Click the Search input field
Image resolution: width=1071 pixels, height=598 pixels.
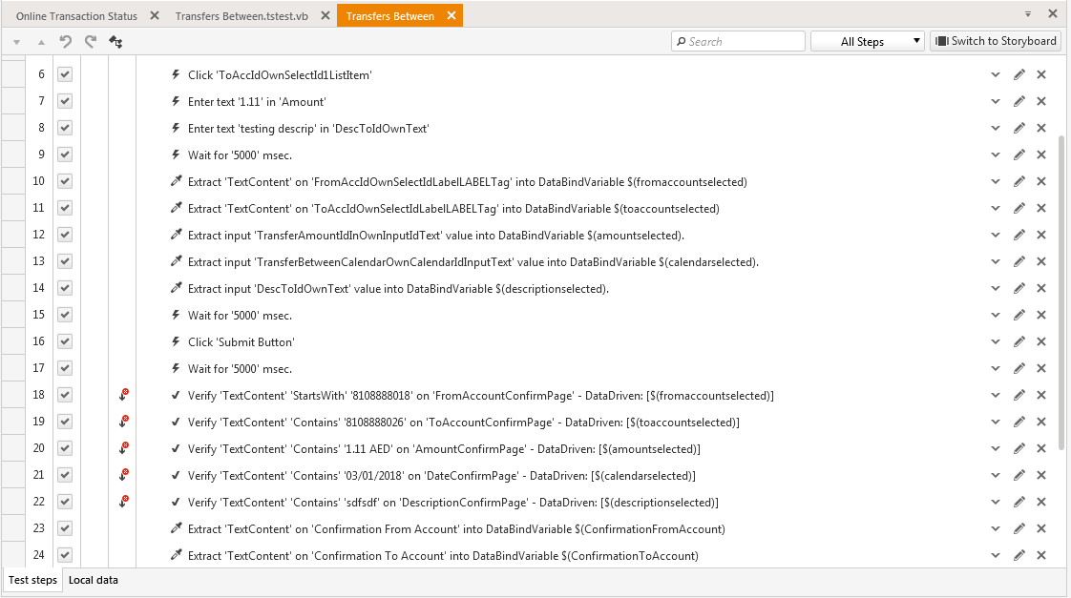(x=740, y=41)
